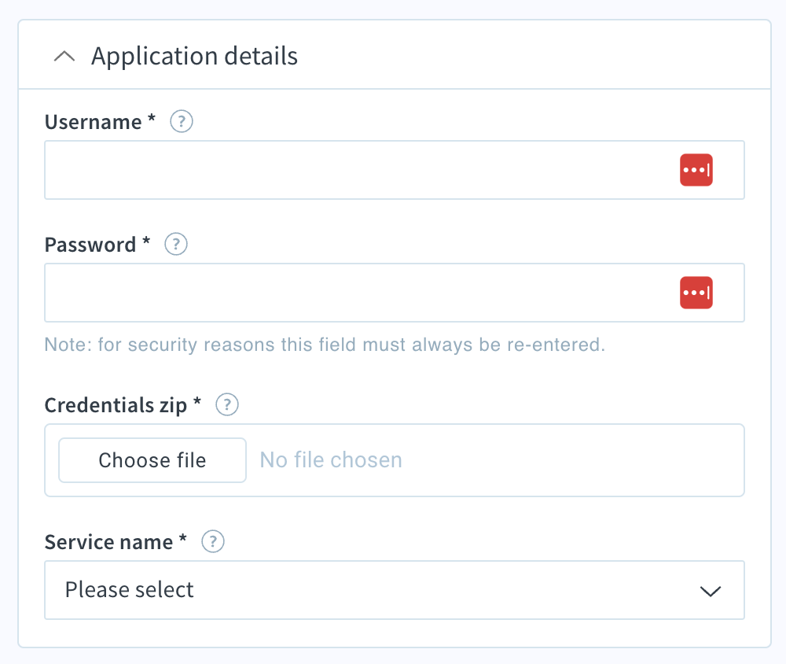The height and width of the screenshot is (664, 786).
Task: Focus the Password input field
Action: 395,293
